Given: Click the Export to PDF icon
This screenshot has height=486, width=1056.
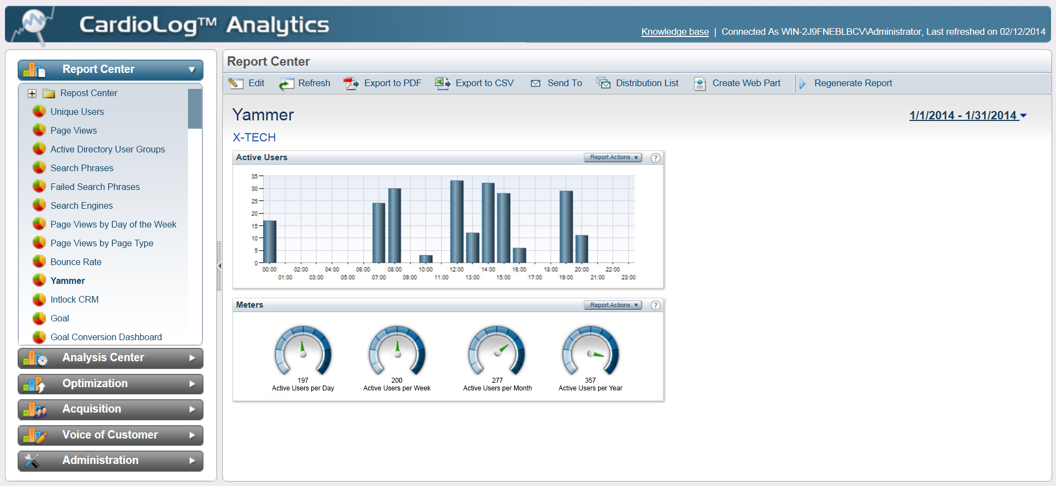Looking at the screenshot, I should 351,83.
